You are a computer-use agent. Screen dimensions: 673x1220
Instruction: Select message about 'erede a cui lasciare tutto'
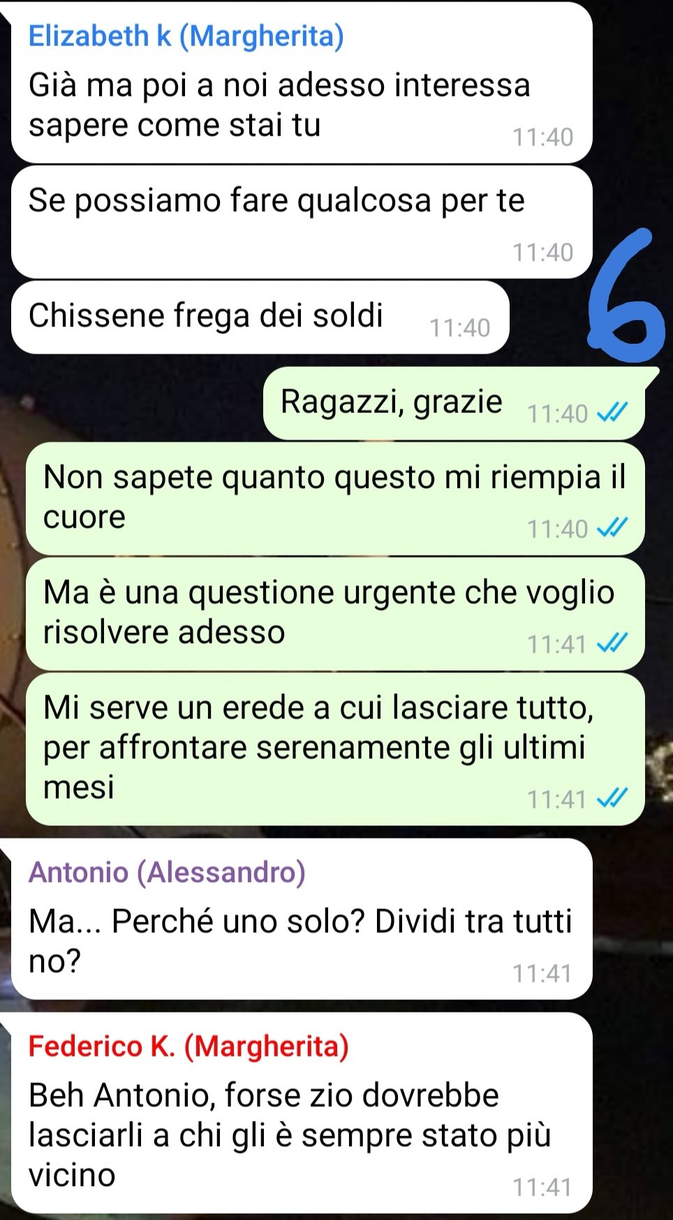coord(335,749)
